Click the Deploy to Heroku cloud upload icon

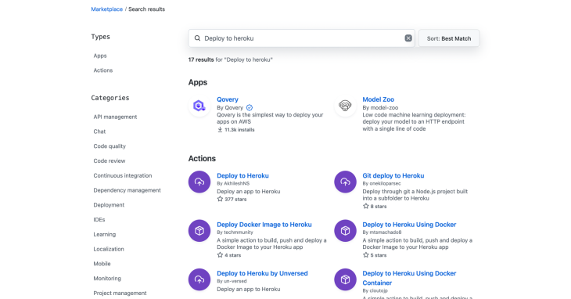coord(199,182)
